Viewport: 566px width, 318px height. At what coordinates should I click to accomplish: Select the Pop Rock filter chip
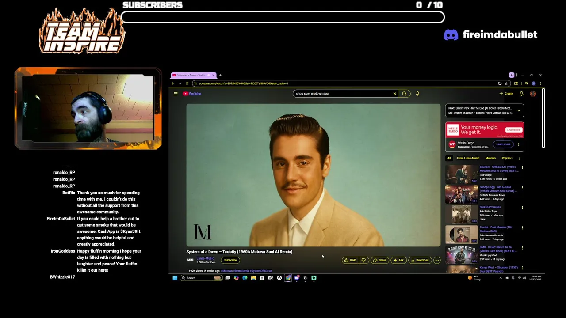tap(507, 158)
